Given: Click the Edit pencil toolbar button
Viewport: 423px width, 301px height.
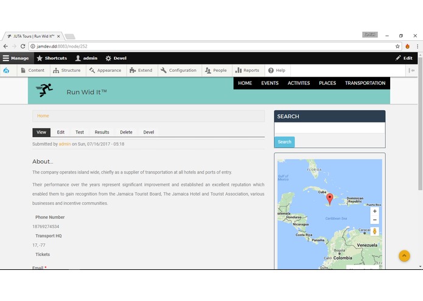Looking at the screenshot, I should [x=404, y=58].
